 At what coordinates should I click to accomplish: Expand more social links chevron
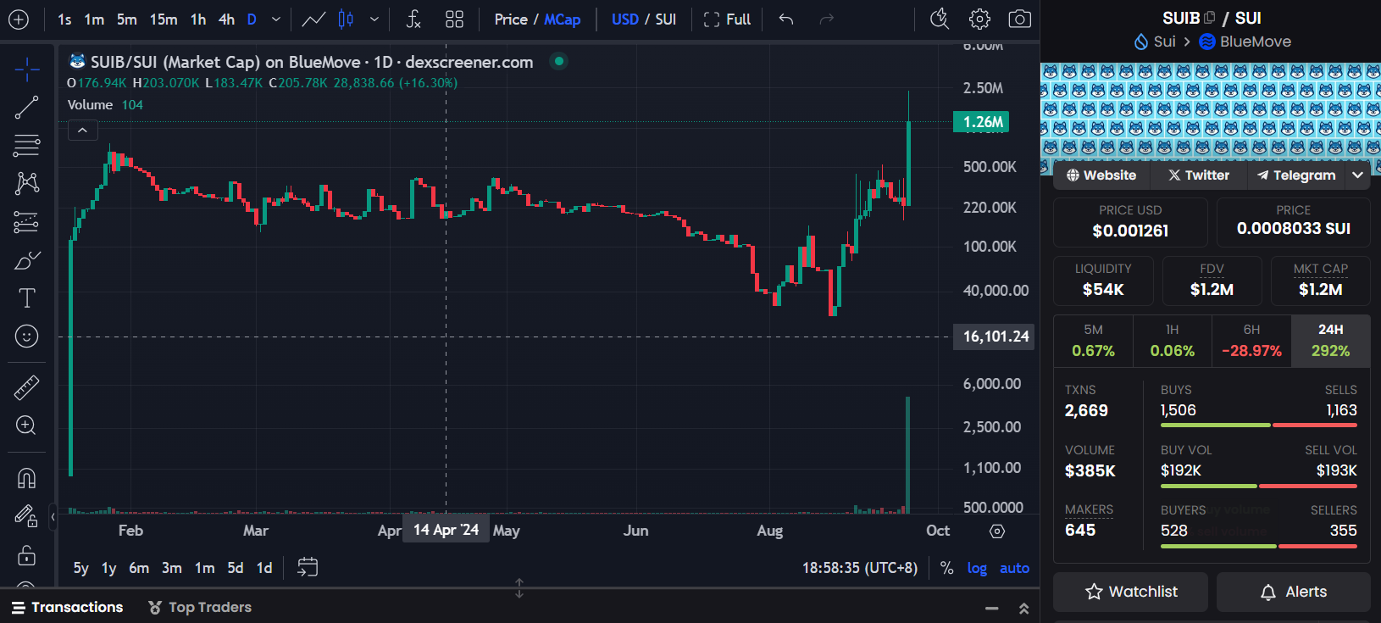(x=1357, y=175)
